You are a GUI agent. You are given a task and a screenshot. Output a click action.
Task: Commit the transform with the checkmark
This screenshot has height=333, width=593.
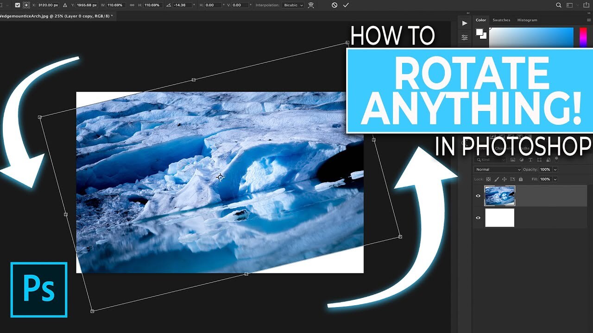pos(346,5)
